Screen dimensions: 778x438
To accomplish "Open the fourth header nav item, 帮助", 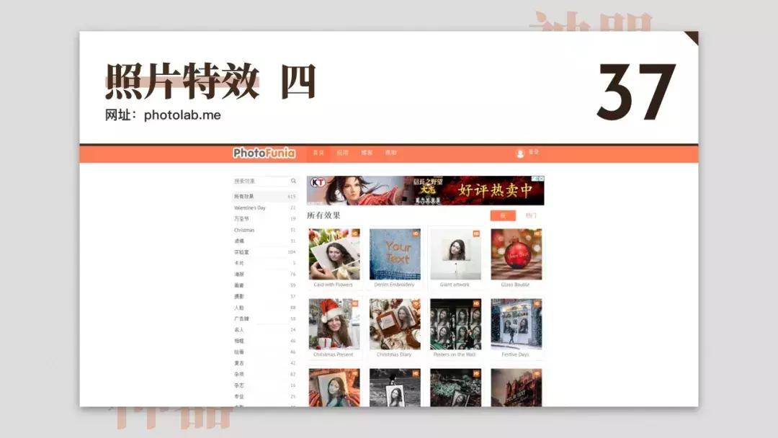I will coord(391,153).
